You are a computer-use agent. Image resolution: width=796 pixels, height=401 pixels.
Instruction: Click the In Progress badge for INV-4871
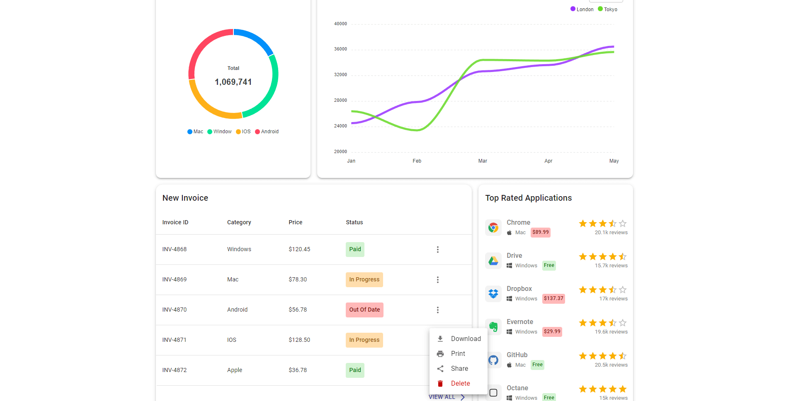pos(364,340)
